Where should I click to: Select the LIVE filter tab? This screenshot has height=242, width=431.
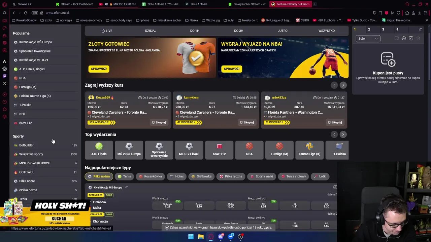(107, 31)
